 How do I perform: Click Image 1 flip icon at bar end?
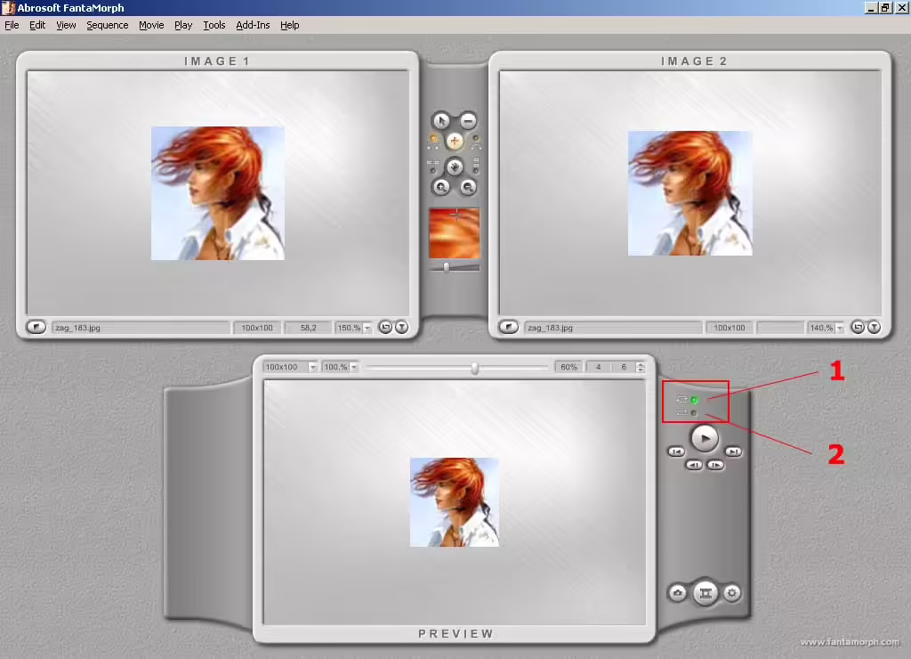point(401,328)
